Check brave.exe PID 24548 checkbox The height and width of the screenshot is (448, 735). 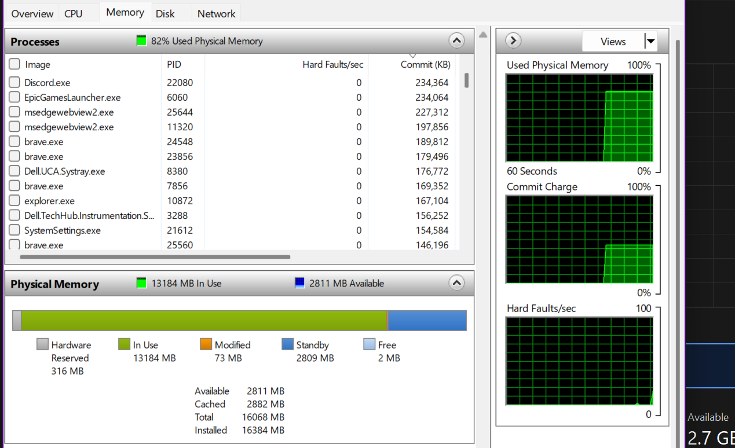14,142
